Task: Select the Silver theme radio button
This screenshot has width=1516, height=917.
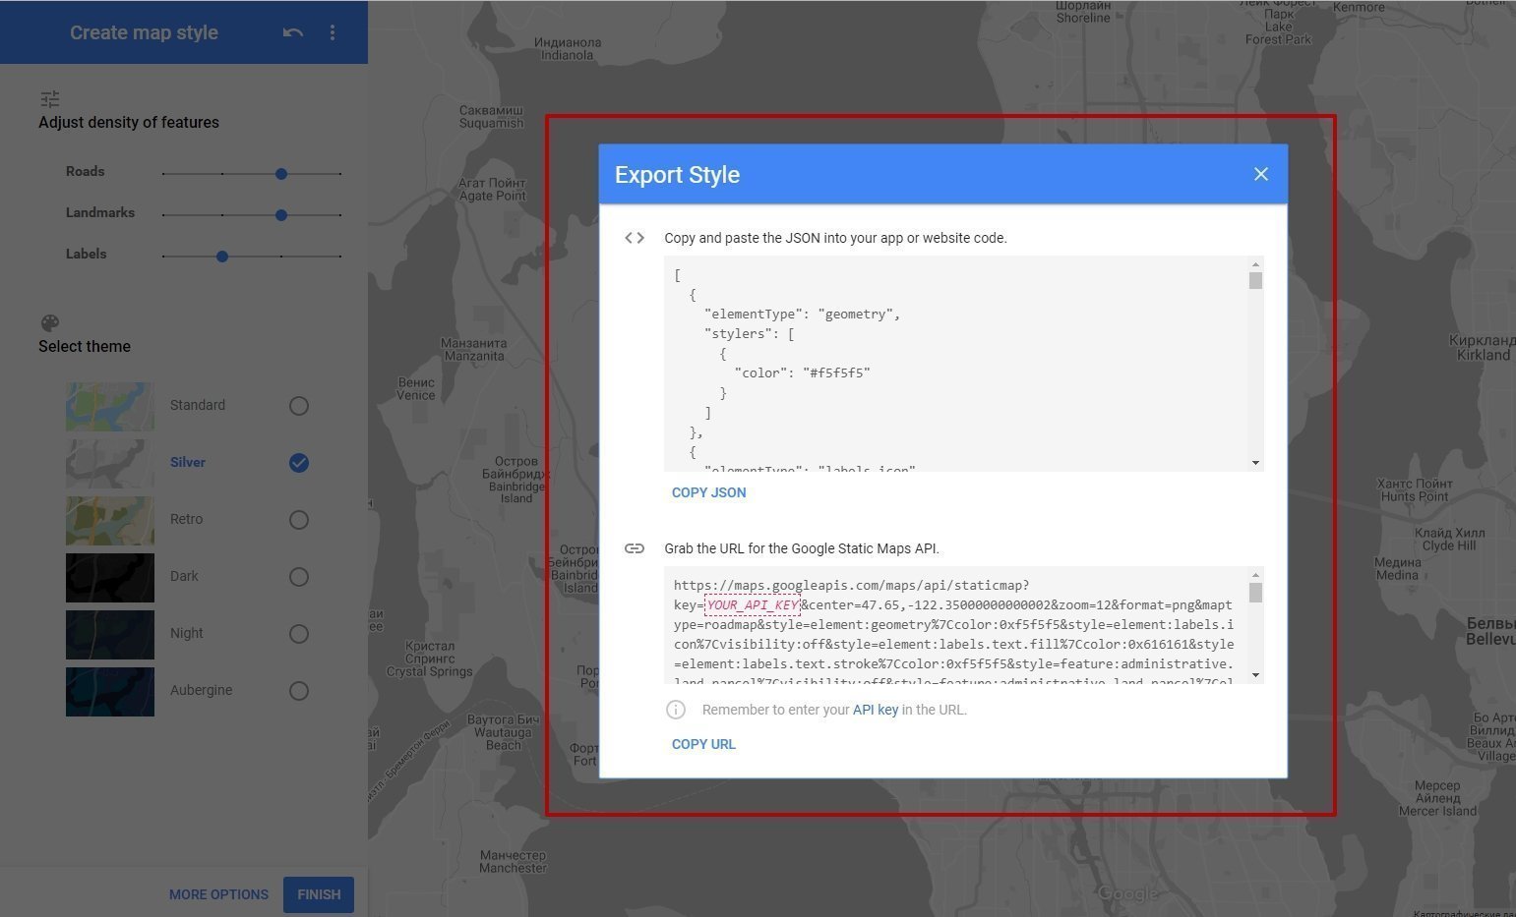Action: pos(299,463)
